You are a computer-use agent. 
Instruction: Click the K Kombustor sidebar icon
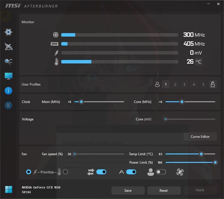[9, 105]
